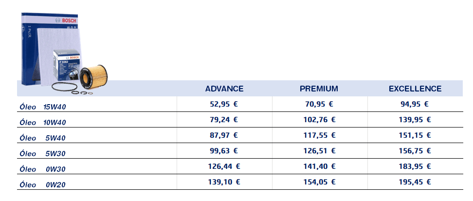This screenshot has height=201, width=473.
Task: Select the 70,95 € Premium price
Action: pos(319,104)
